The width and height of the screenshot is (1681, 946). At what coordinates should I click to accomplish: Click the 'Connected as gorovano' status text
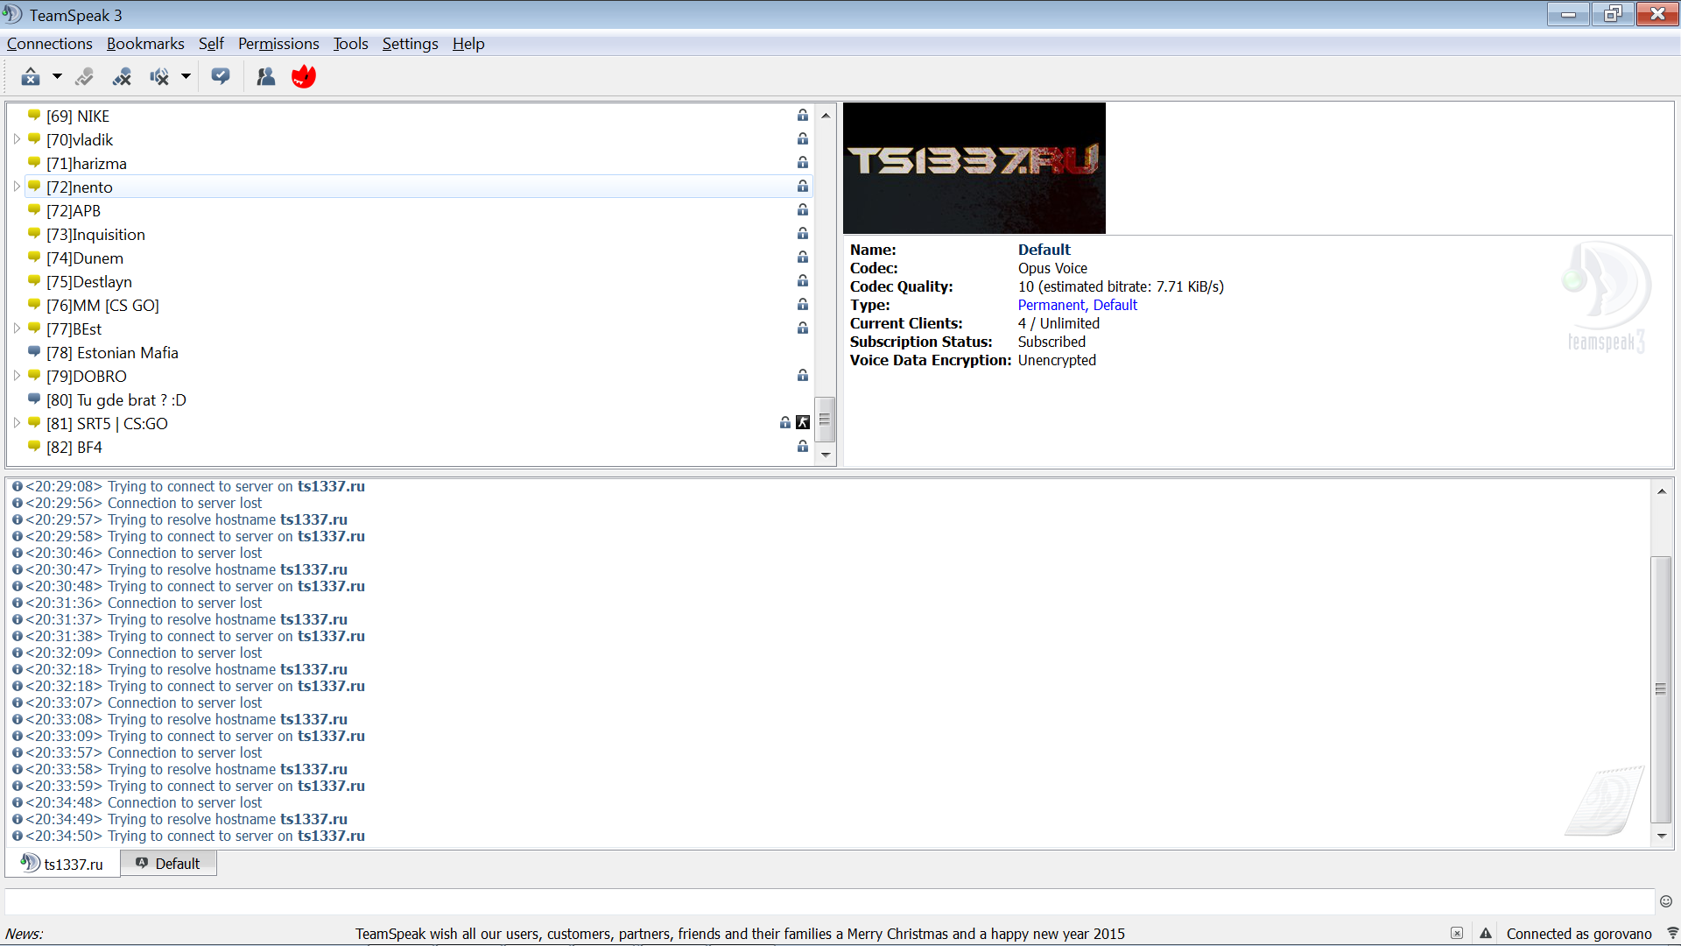(1579, 934)
